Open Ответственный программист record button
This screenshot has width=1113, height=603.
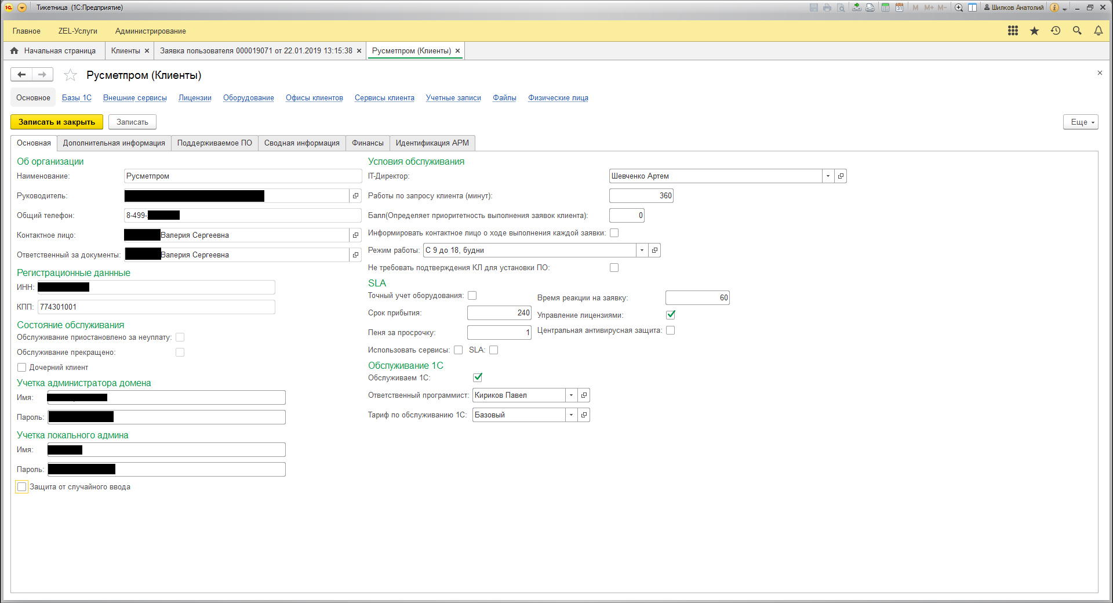click(x=584, y=395)
